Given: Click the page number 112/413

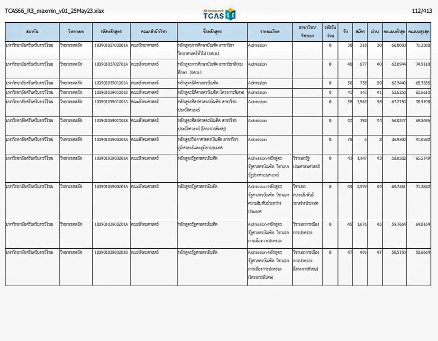Looking at the screenshot, I should (422, 11).
